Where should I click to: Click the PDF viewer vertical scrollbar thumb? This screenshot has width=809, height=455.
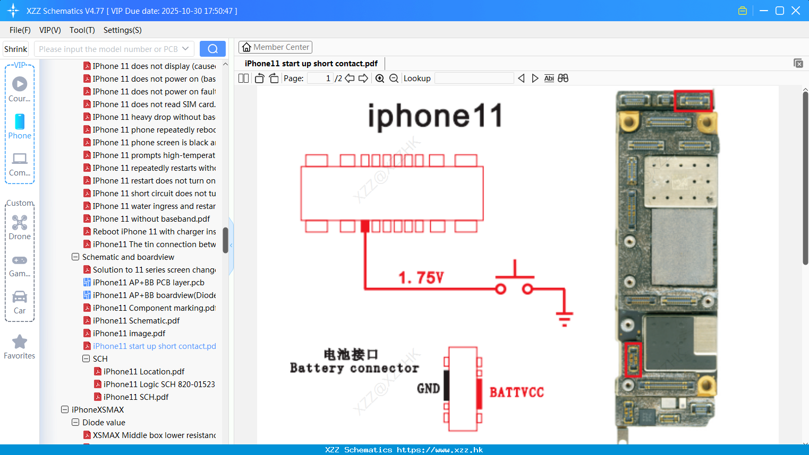tap(805, 178)
